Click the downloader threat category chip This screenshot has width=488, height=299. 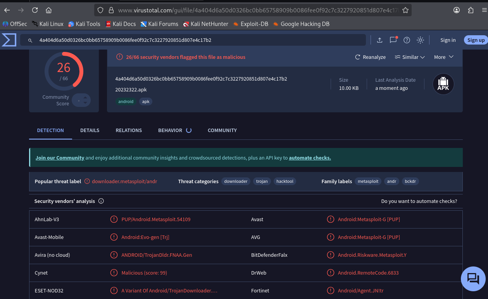[x=236, y=181]
